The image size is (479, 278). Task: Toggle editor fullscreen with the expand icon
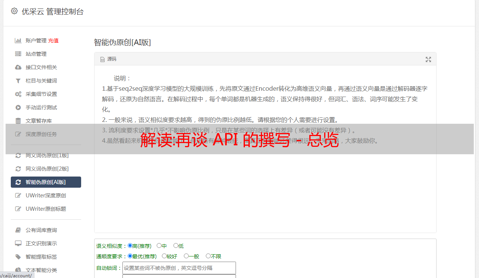tap(428, 59)
